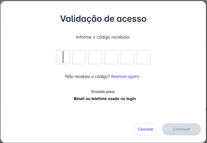207x143 pixels.
Task: Click the word Validação in the title
Action: [x=81, y=19]
